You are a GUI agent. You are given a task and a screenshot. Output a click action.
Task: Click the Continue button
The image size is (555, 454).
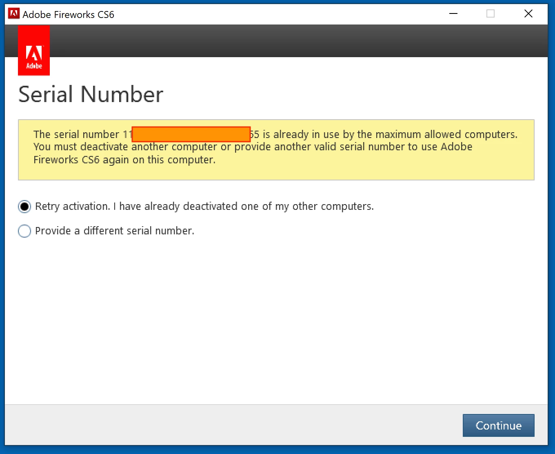tap(498, 425)
